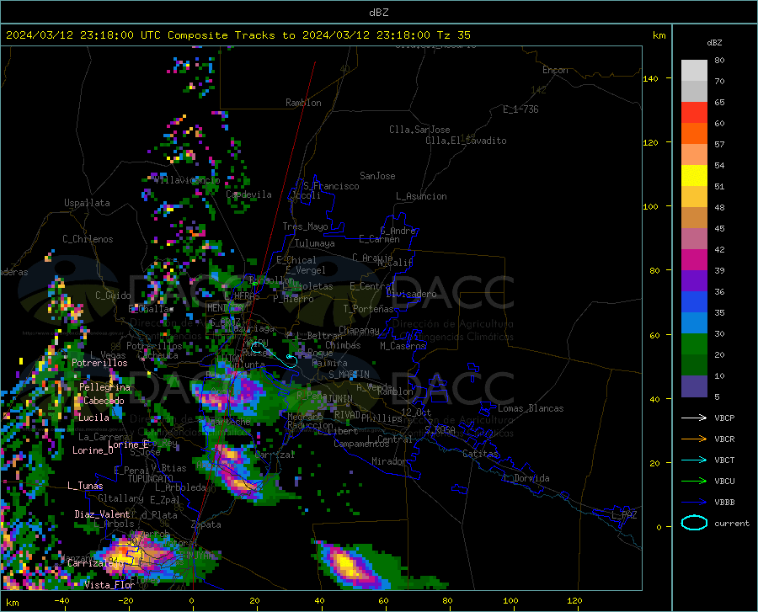Click the cyan 'current' ellipse legend icon
Viewport: 758px width, 612px height.
click(694, 523)
